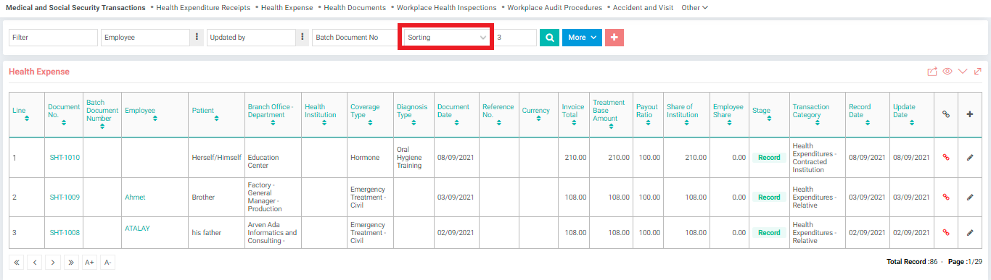Screen dimensions: 991x280
Task: Sort by Stage column header
Action: tap(769, 119)
